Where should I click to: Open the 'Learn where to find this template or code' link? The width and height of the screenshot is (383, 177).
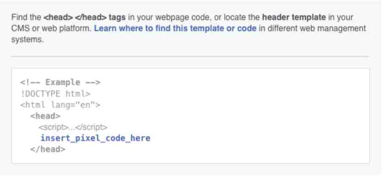[175, 29]
